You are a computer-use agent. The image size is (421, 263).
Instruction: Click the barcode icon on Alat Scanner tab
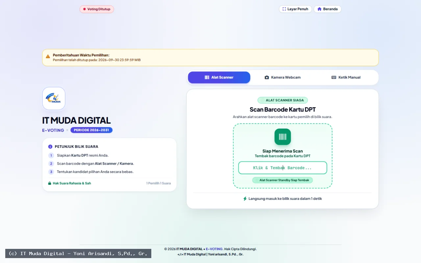pos(207,77)
